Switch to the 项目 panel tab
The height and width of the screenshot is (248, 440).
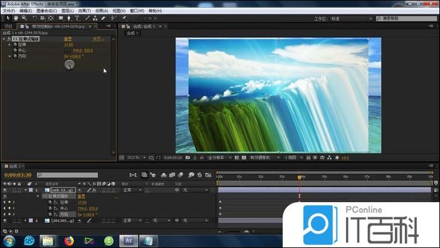[8, 26]
